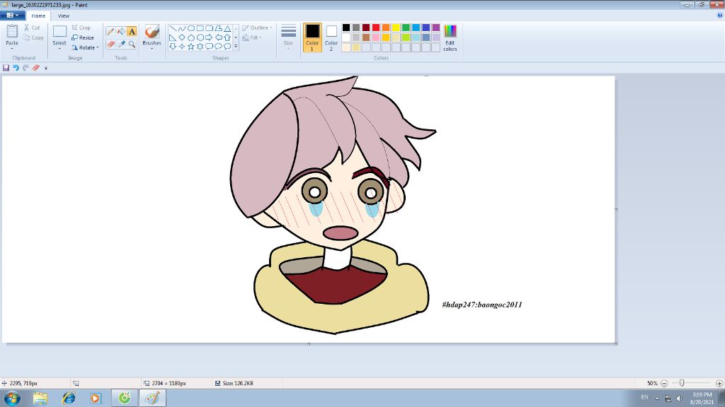Choose the Polygon shape
The height and width of the screenshot is (407, 725).
tap(218, 28)
